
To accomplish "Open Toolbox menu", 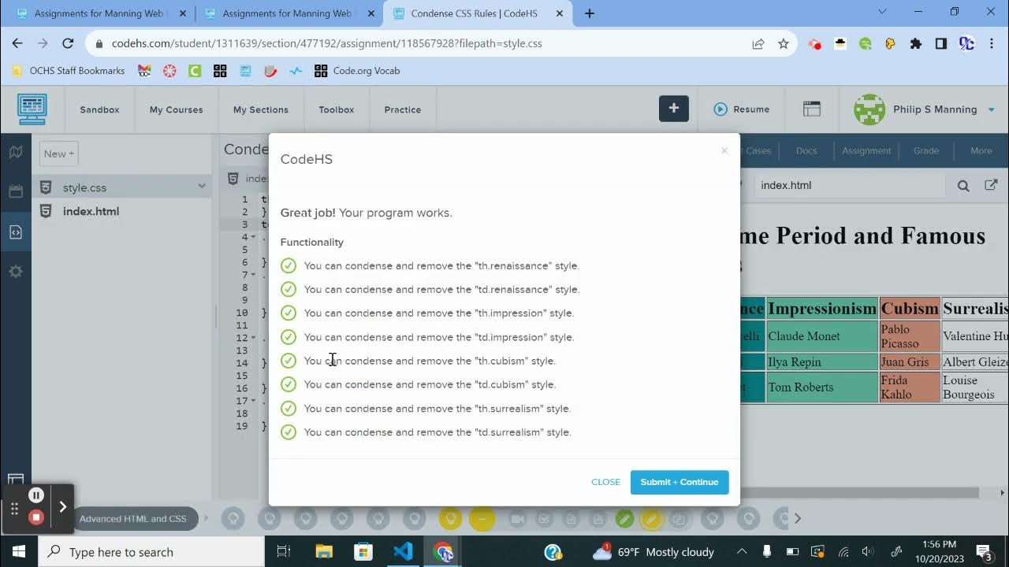I will click(x=337, y=109).
